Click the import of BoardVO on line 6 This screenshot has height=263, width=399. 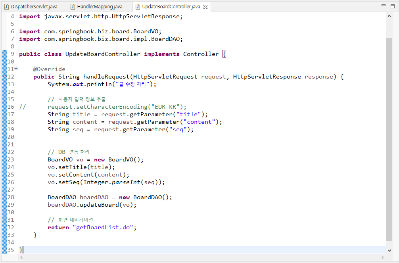[x=90, y=32]
